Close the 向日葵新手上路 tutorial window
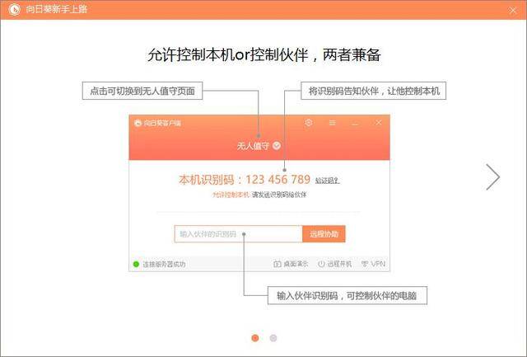Screen dimensions: 527x357 tap(512, 10)
